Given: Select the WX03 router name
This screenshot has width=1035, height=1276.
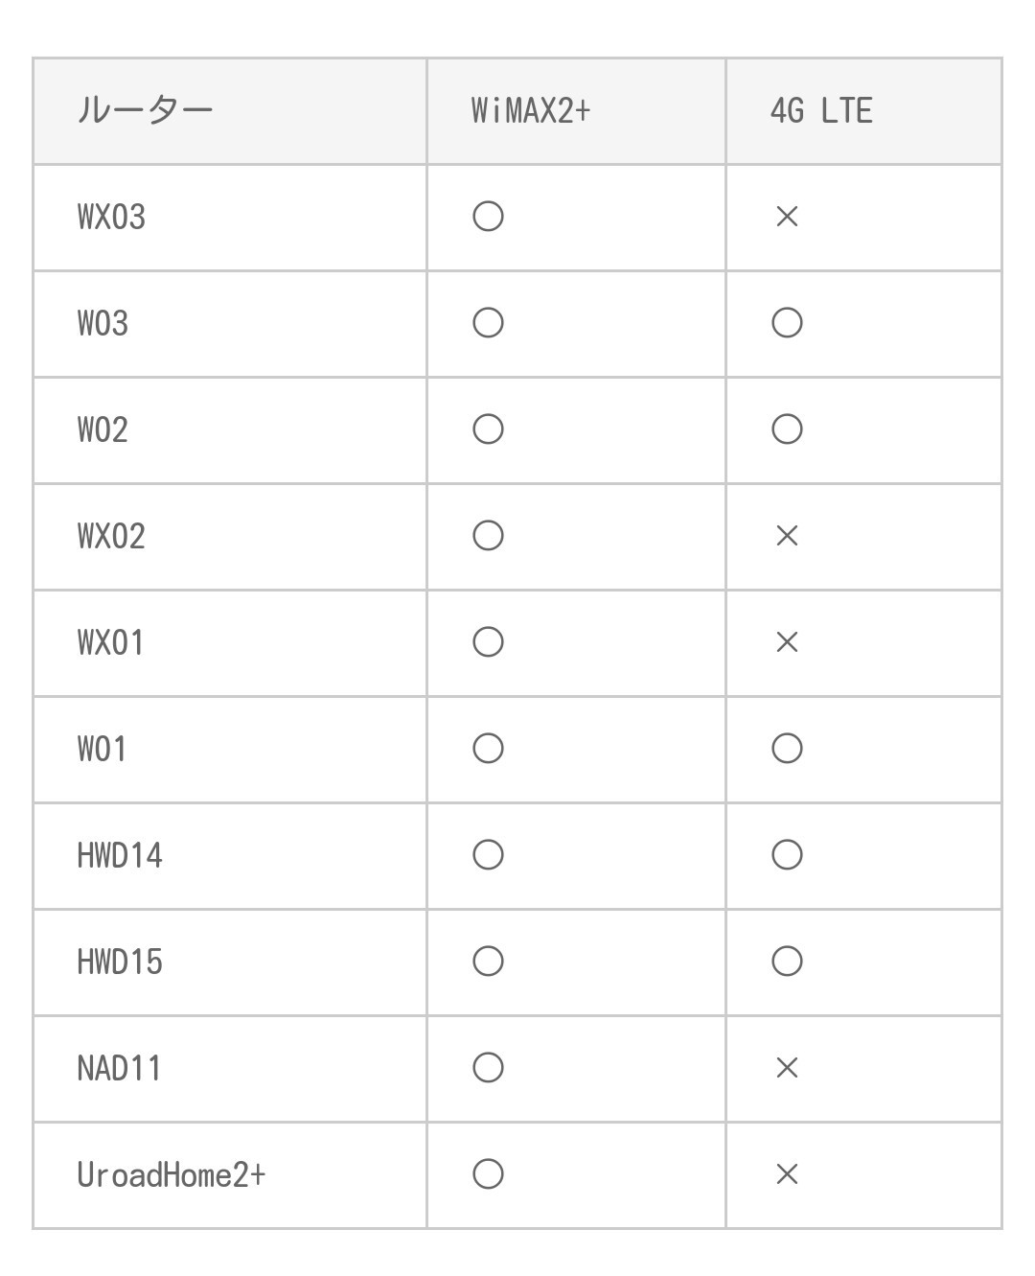Looking at the screenshot, I should tap(111, 217).
